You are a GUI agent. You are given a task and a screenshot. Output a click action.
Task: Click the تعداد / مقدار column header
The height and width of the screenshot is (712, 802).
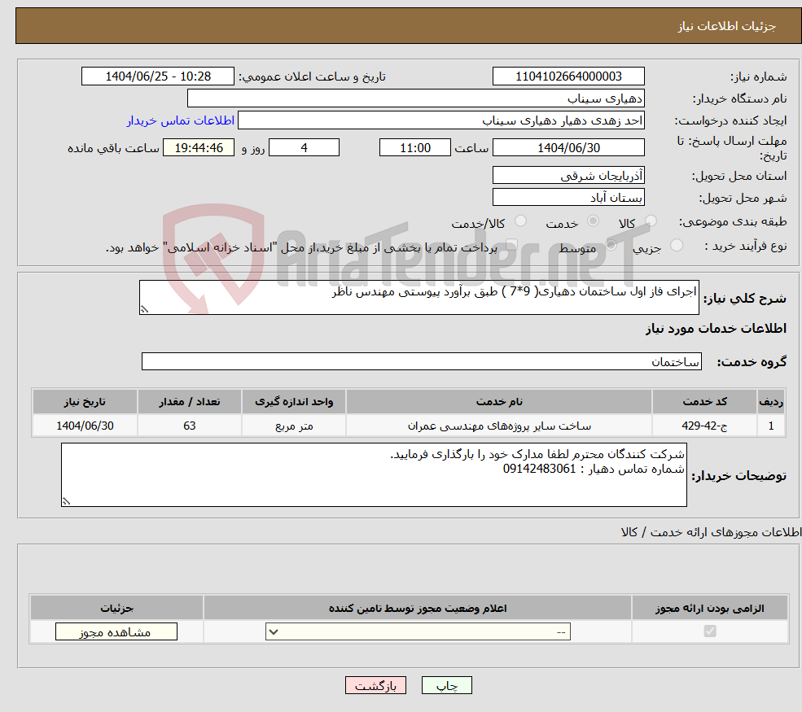tap(190, 402)
